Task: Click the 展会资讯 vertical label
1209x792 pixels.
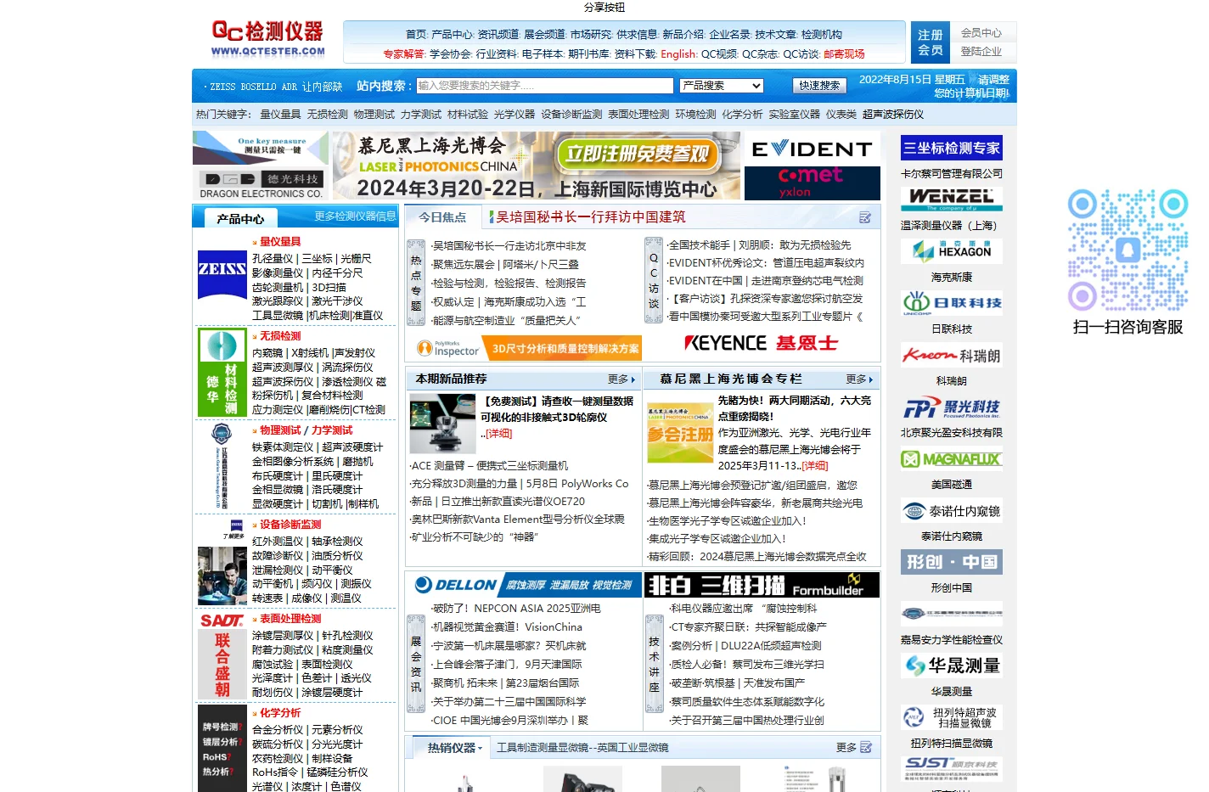Action: point(416,664)
